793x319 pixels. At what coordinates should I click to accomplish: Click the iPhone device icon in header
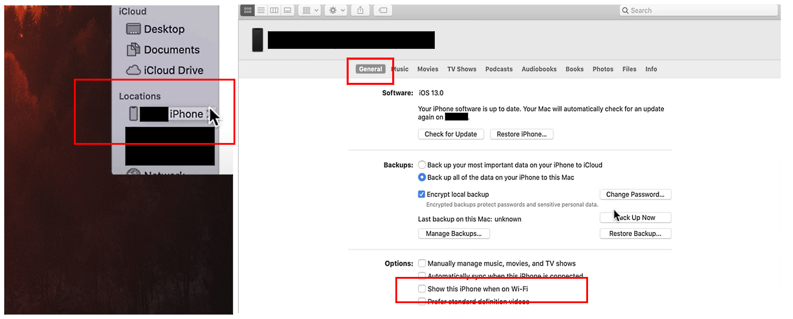pyautogui.click(x=258, y=40)
